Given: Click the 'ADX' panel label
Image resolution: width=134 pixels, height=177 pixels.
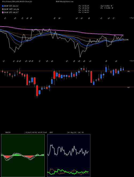Looking at the screenshot, I should coord(51,132).
